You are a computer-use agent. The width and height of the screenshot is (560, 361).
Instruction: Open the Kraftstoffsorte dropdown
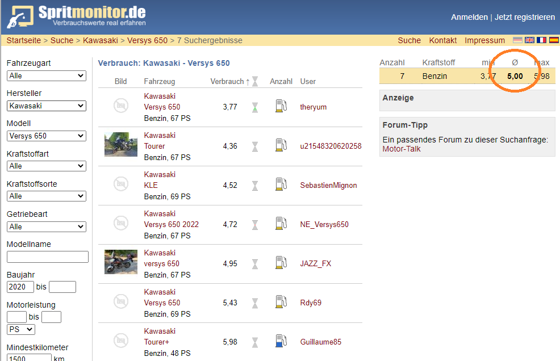point(47,196)
